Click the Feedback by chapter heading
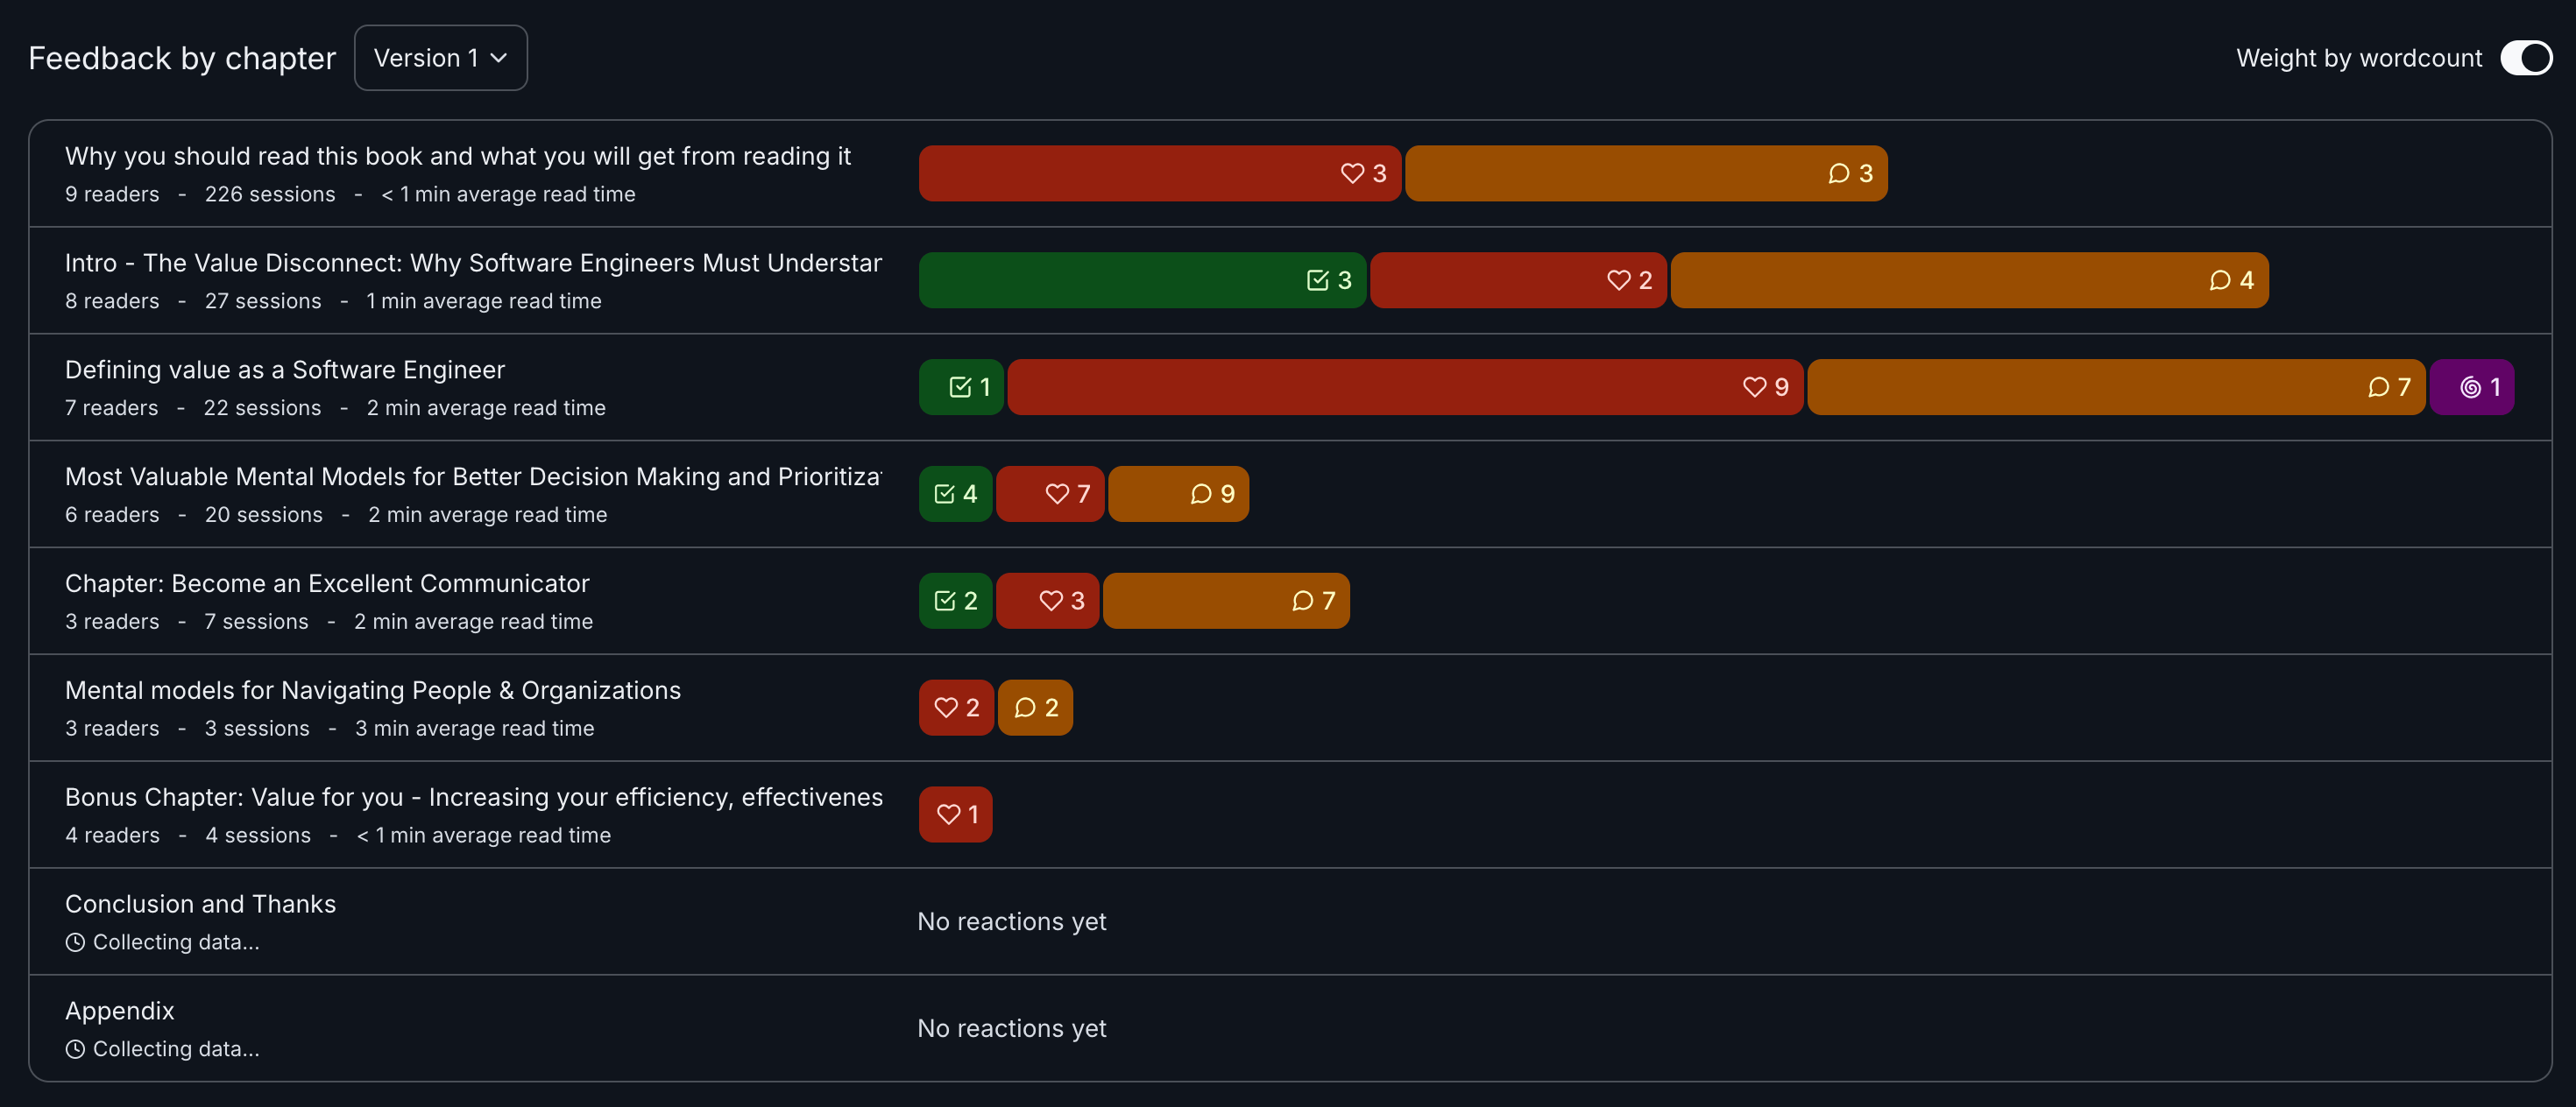Viewport: 2576px width, 1107px height. tap(182, 58)
